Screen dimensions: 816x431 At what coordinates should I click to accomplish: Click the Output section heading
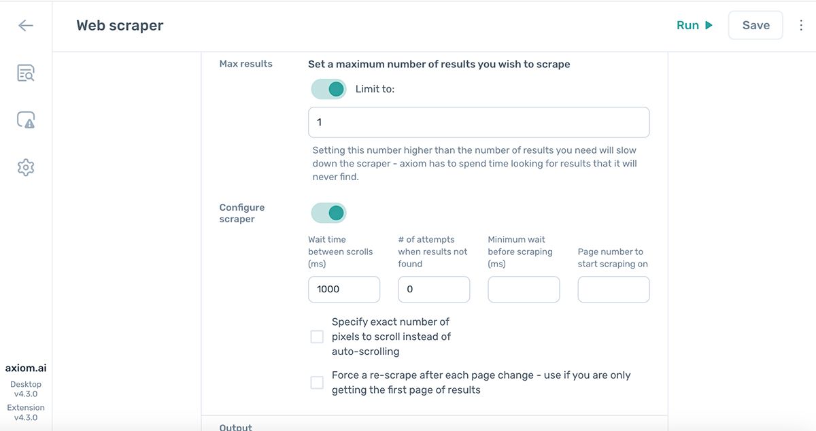(x=235, y=427)
